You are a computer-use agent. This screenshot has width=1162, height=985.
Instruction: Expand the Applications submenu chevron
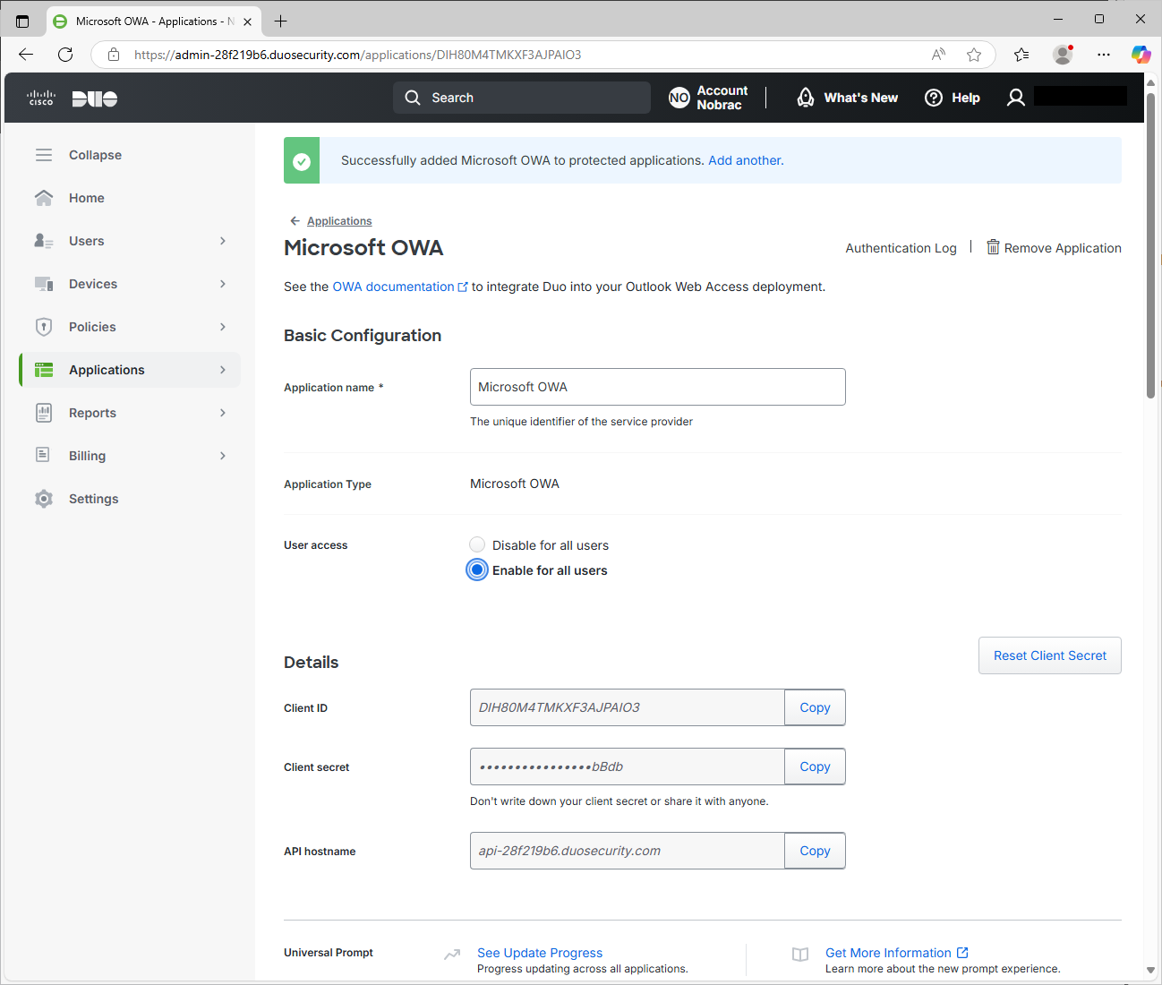pos(223,370)
